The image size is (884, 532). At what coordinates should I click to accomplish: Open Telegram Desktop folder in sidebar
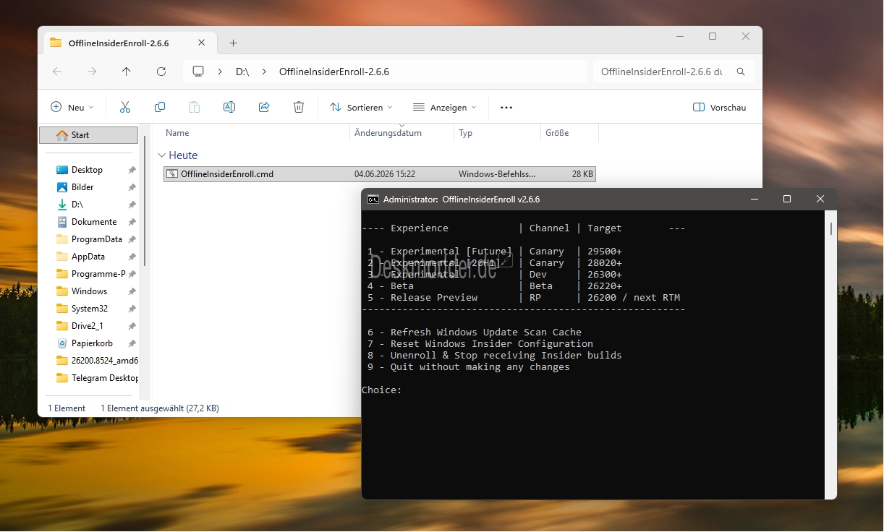pos(105,378)
